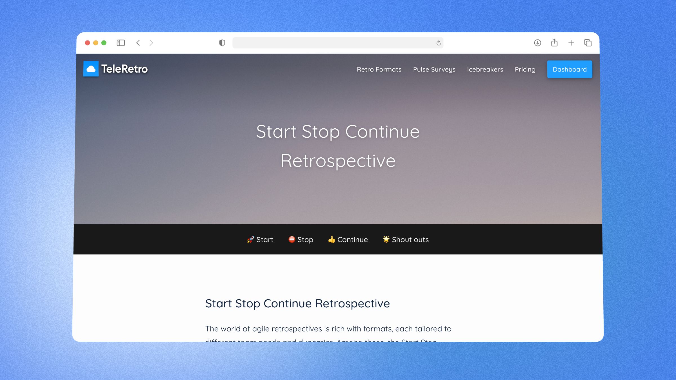Image resolution: width=676 pixels, height=380 pixels.
Task: Open the Retro Formats navigation menu
Action: (x=379, y=69)
